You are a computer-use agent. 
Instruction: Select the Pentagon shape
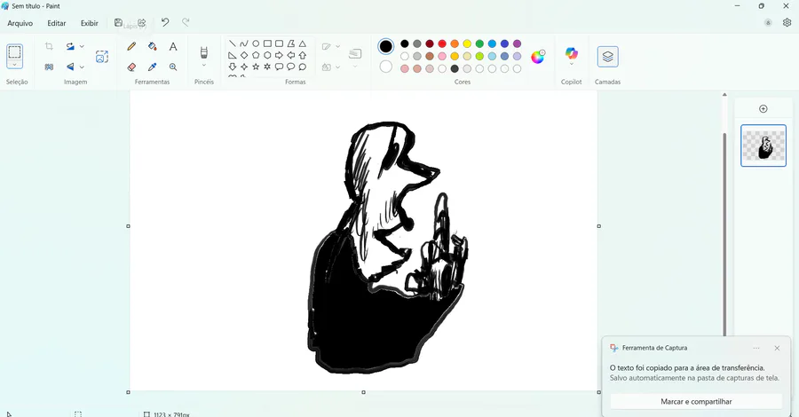(x=256, y=55)
